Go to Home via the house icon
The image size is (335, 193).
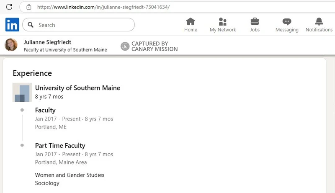click(x=191, y=22)
